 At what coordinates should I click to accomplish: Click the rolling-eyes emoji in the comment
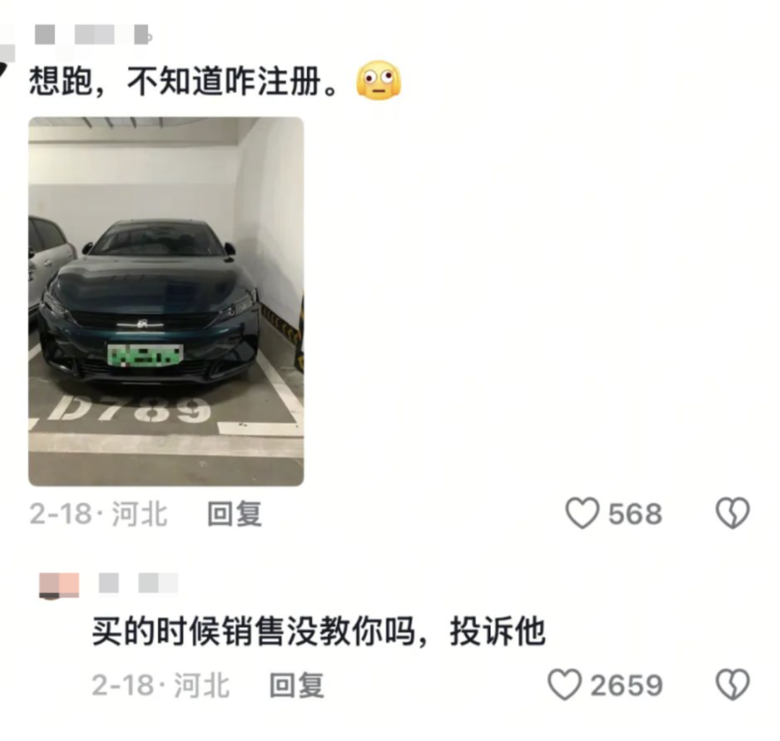tap(378, 81)
